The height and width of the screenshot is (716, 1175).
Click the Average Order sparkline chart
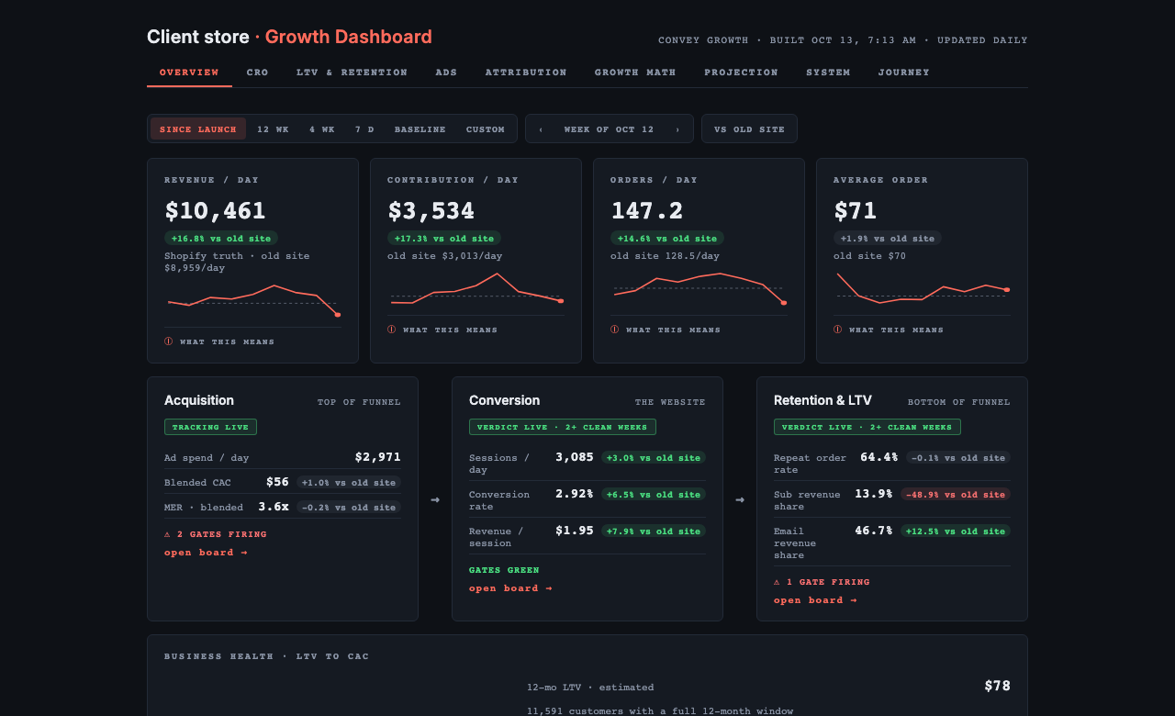pos(922,288)
